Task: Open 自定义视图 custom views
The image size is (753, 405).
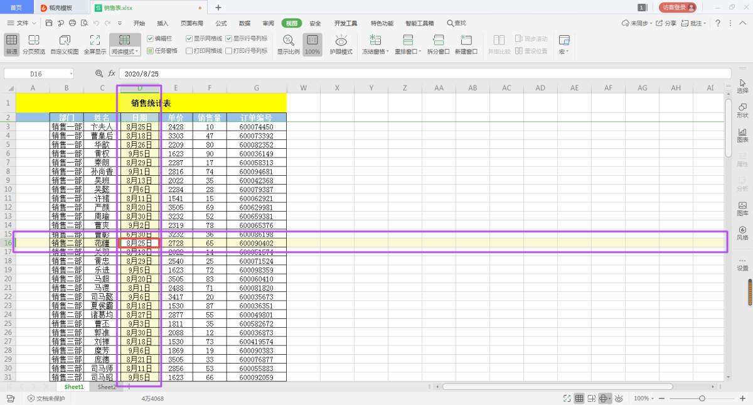Action: [x=65, y=41]
